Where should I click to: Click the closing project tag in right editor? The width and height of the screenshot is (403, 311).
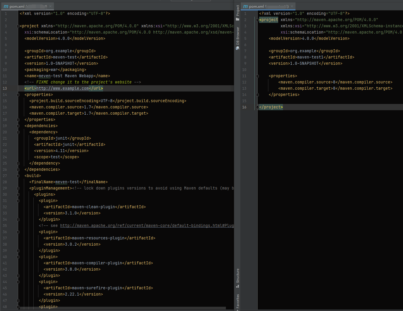pos(271,107)
